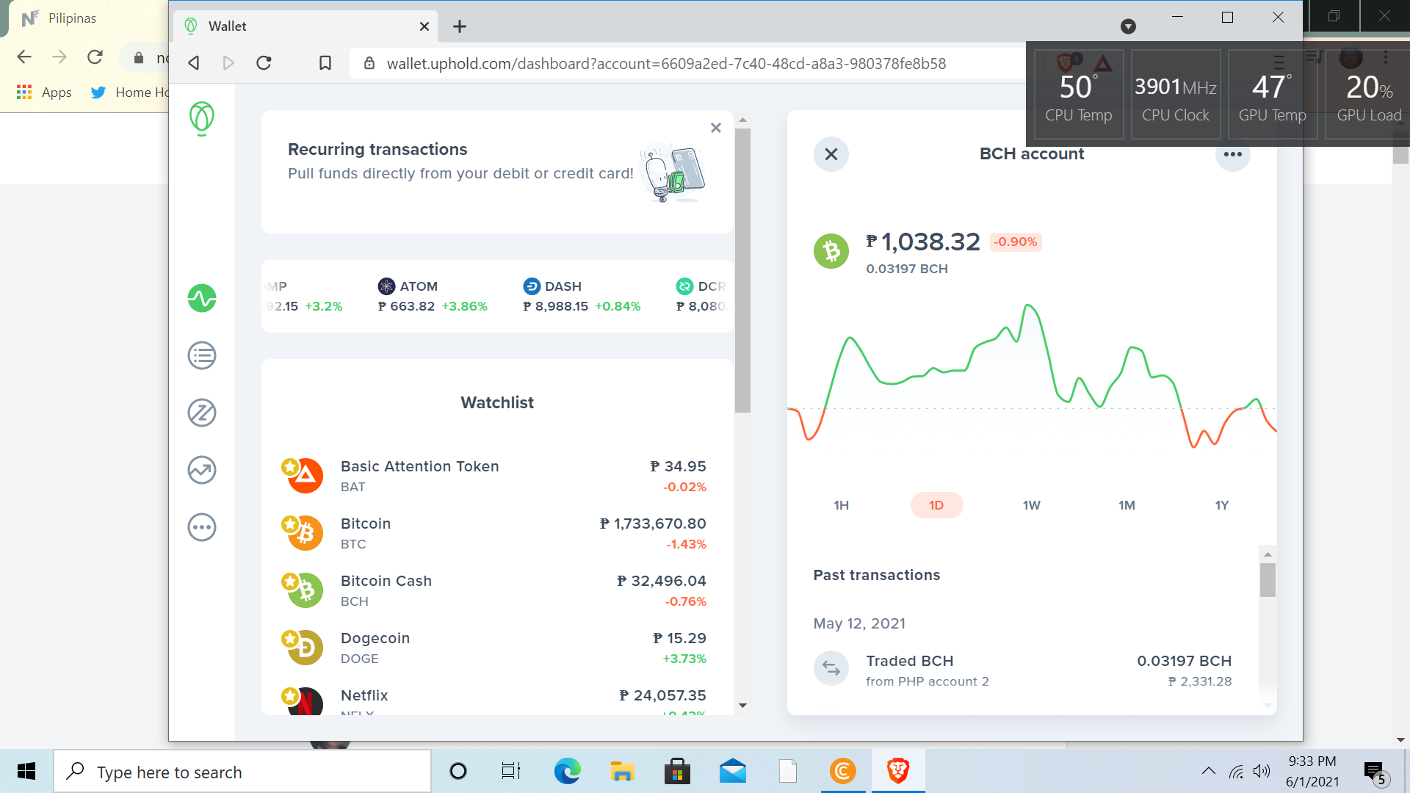
Task: Open the Dogecoin watchlist row name
Action: tap(375, 638)
